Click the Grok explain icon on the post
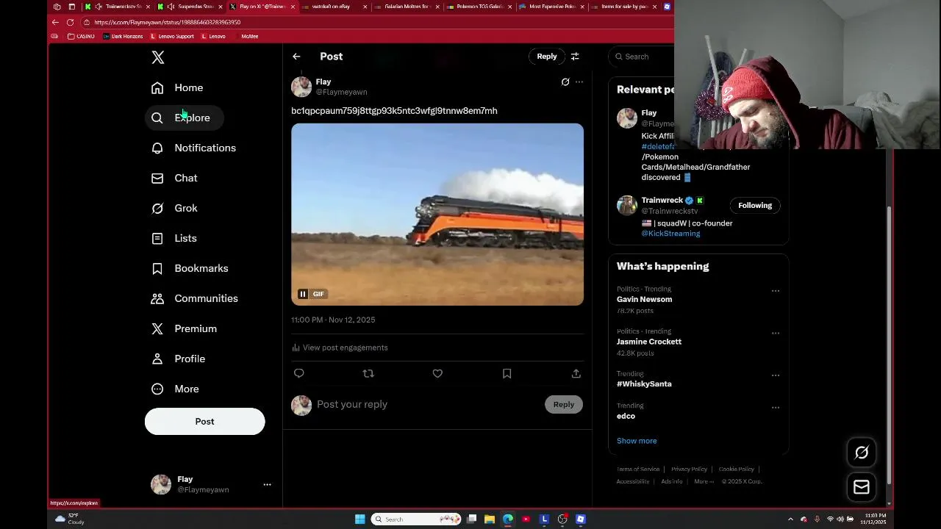 [x=565, y=82]
